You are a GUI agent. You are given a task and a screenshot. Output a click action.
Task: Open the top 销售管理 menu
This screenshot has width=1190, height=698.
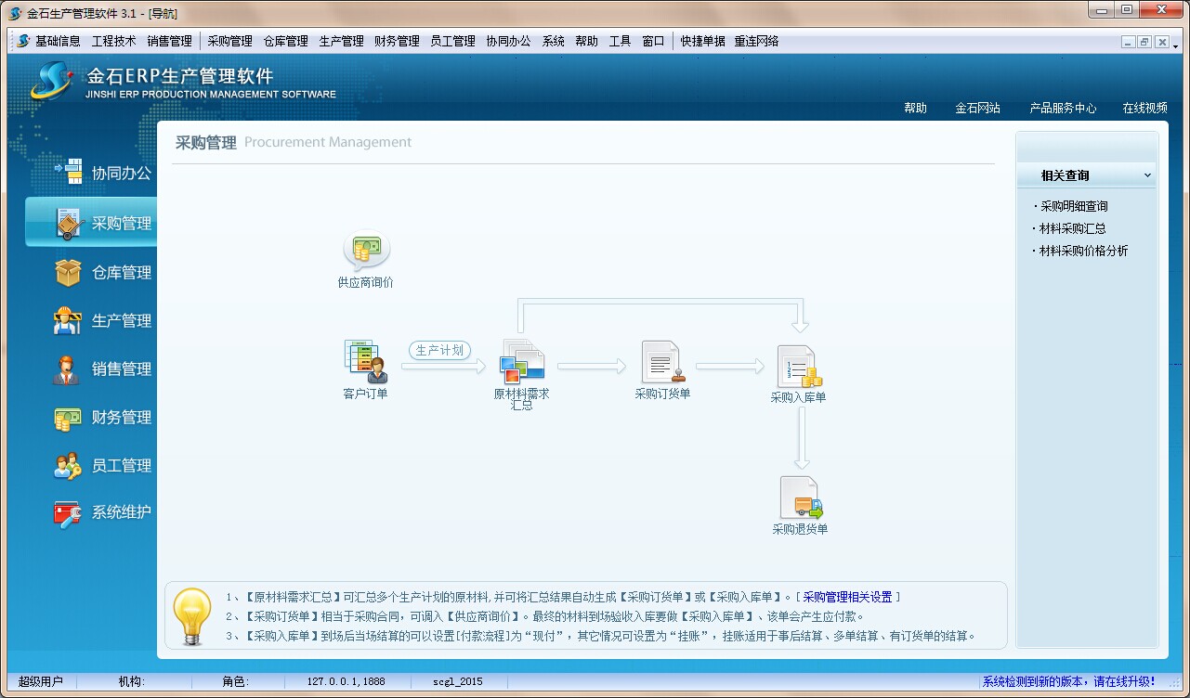click(x=169, y=41)
